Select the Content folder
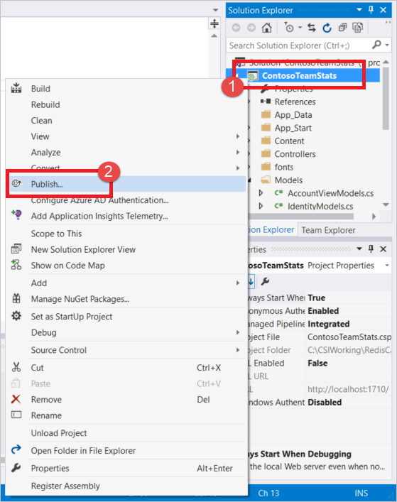Screen dimensions: 397x502 pyautogui.click(x=290, y=141)
